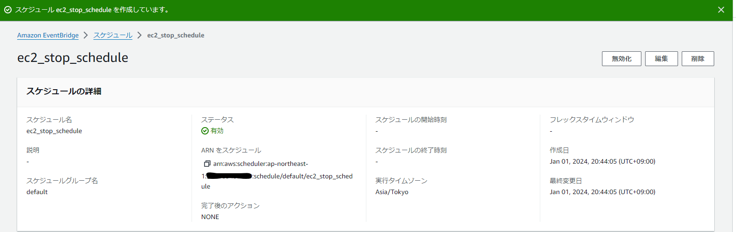Dismiss the green success banner
Screen dimensions: 736x232
point(721,10)
